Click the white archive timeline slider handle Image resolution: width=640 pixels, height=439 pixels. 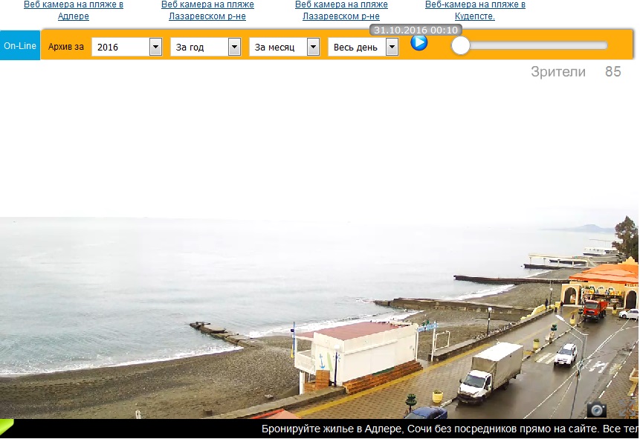tap(461, 46)
